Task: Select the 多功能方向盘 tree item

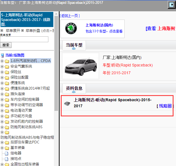Action: pyautogui.click(x=21, y=116)
